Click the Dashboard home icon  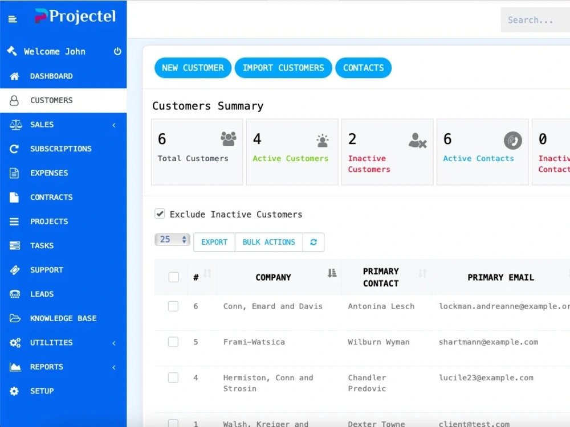(15, 76)
